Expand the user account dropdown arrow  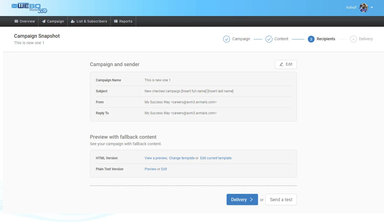(x=372, y=8)
